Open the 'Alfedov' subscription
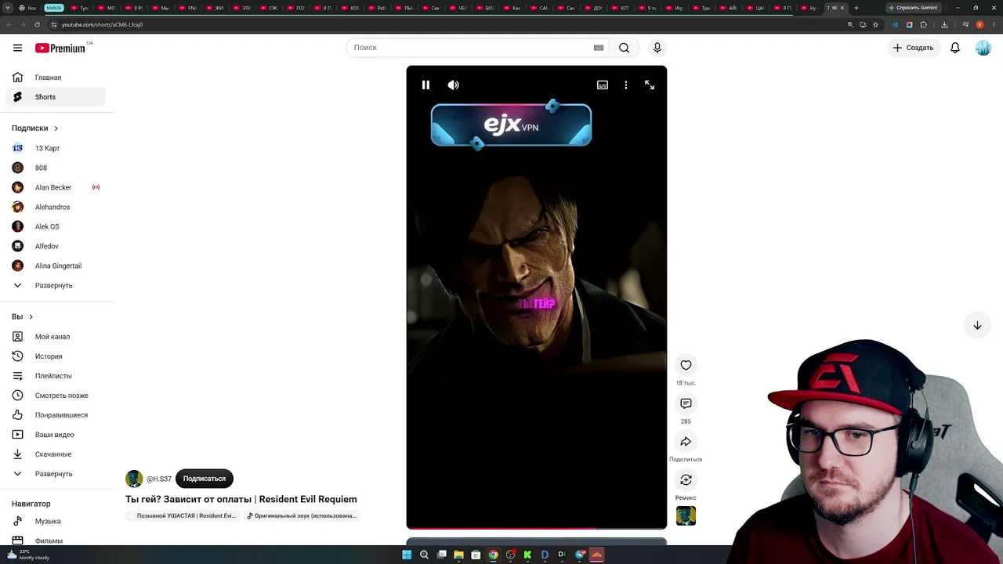 tap(56, 246)
